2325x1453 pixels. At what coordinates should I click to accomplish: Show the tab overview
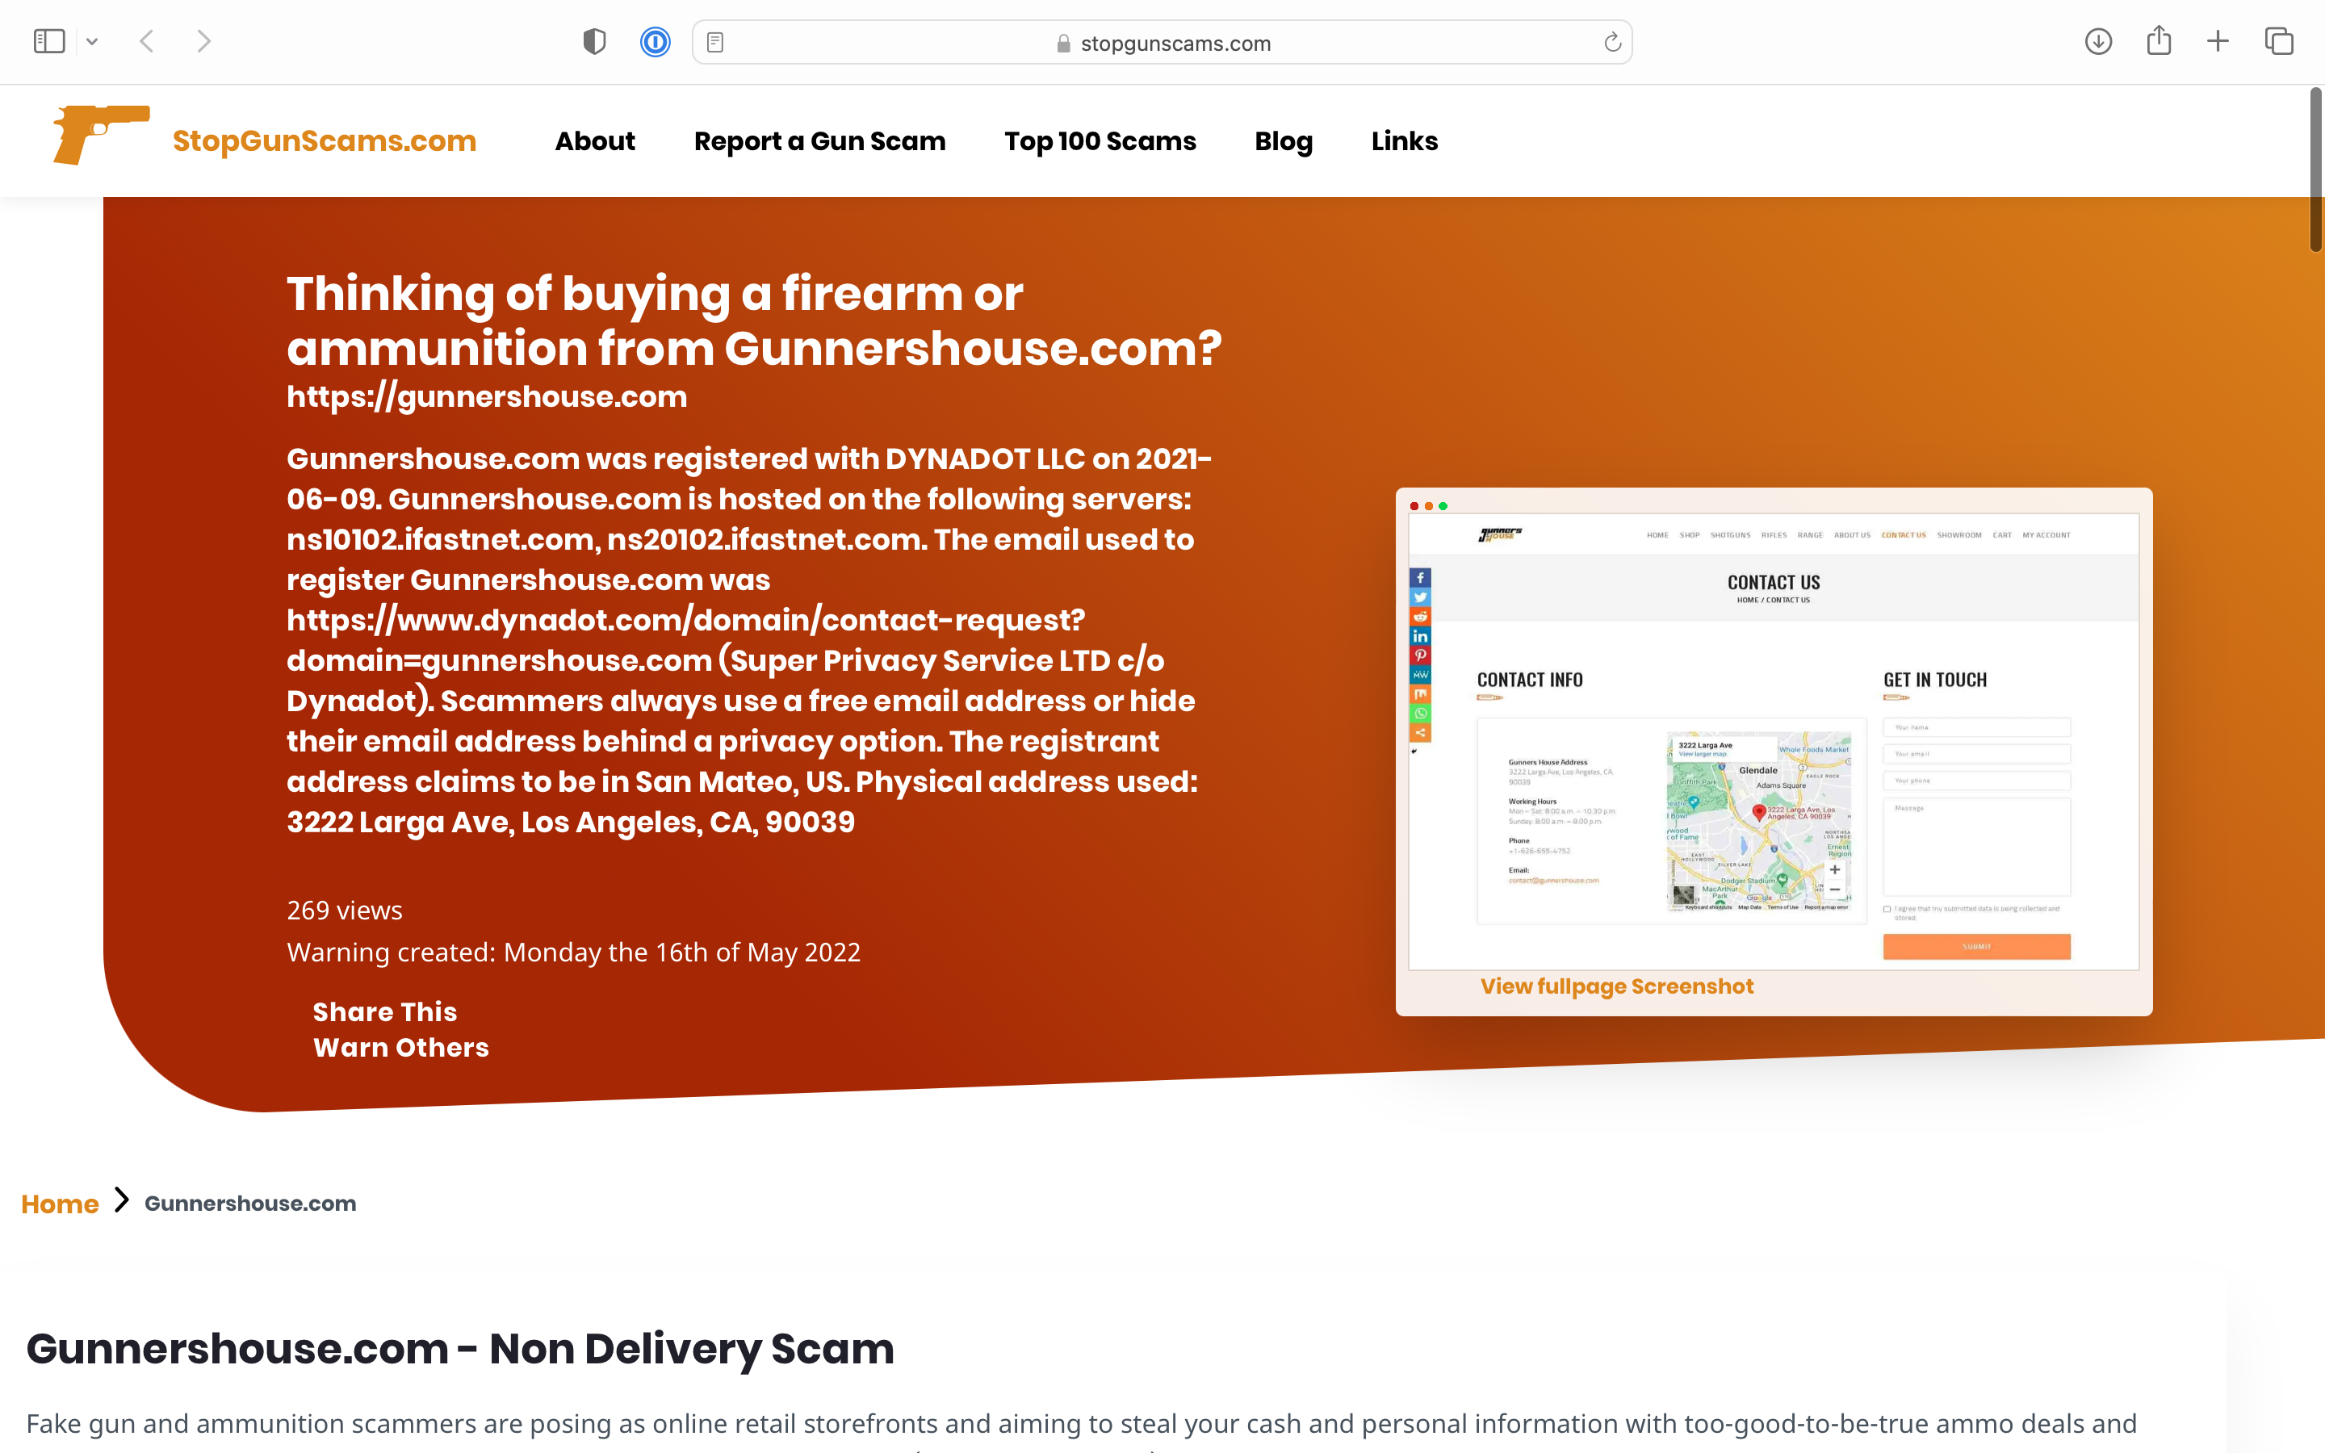[2279, 41]
